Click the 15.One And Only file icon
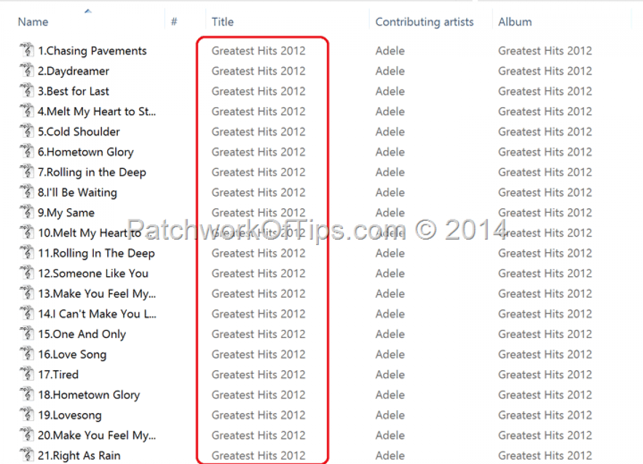The width and height of the screenshot is (643, 464). pyautogui.click(x=26, y=334)
